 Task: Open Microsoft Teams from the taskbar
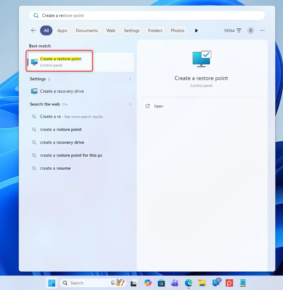point(175,283)
